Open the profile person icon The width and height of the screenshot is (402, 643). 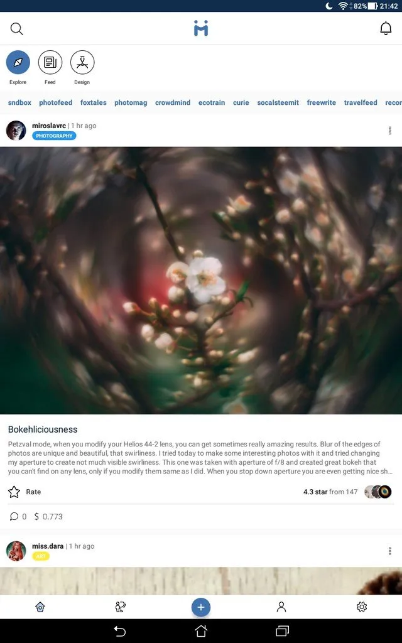(x=281, y=607)
